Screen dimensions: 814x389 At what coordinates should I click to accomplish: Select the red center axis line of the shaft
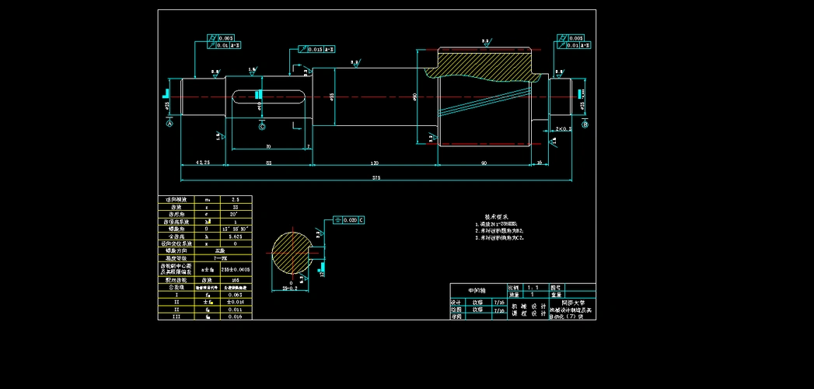click(373, 96)
